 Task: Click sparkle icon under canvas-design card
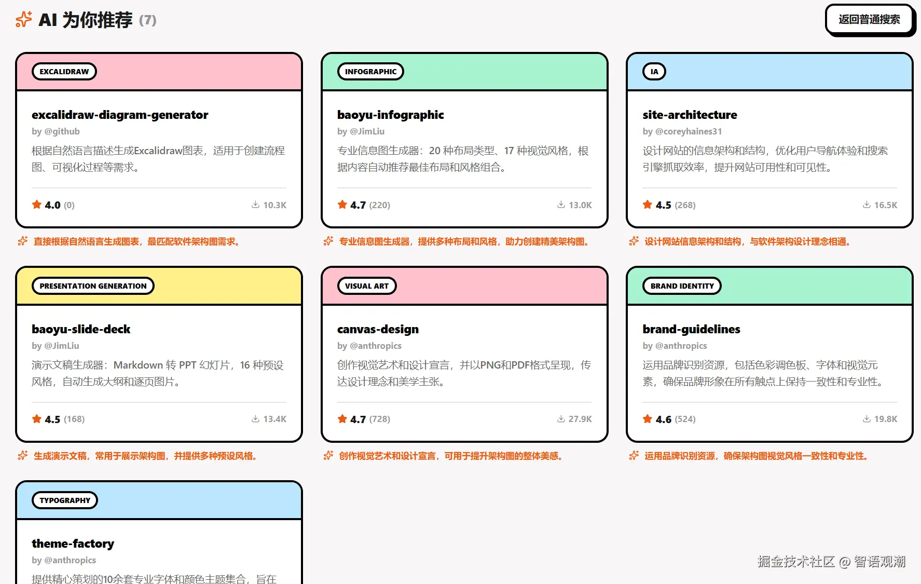point(328,456)
